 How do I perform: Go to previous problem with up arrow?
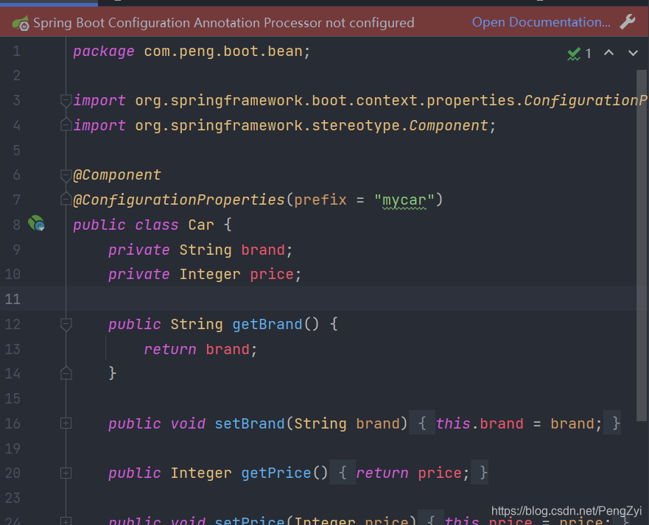(x=610, y=52)
